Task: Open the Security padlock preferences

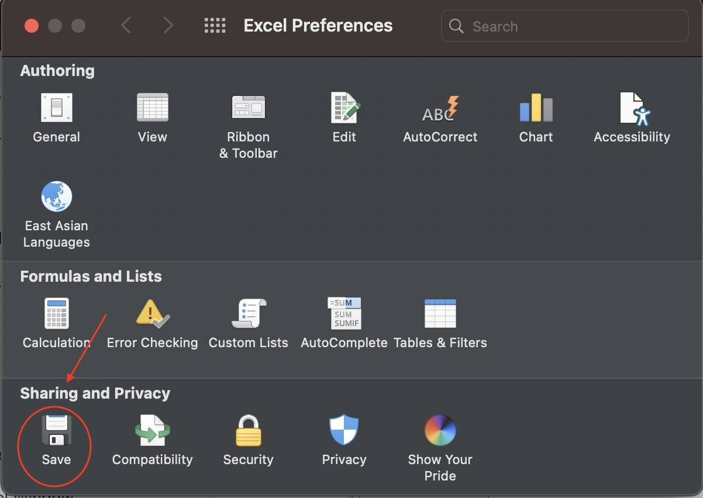Action: click(249, 431)
